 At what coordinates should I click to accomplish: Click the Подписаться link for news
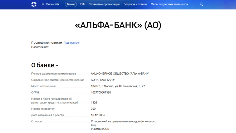click(72, 43)
